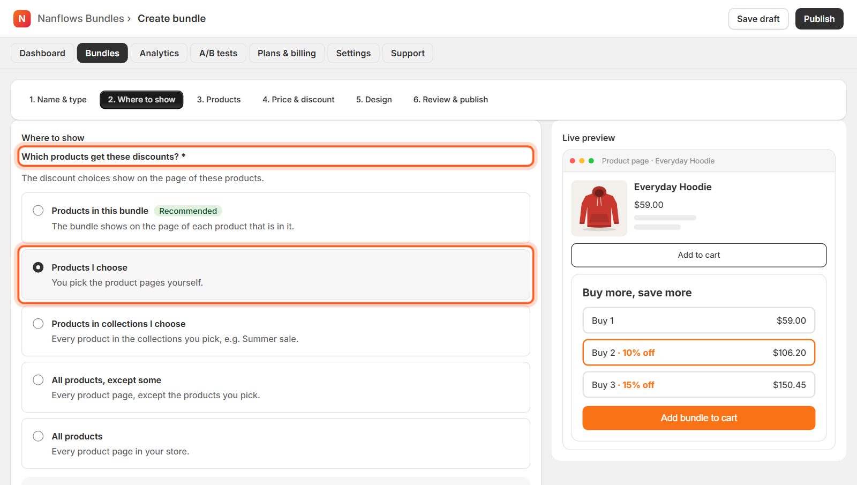This screenshot has height=485, width=857.
Task: Click the red hoodie product thumbnail
Action: tap(599, 208)
